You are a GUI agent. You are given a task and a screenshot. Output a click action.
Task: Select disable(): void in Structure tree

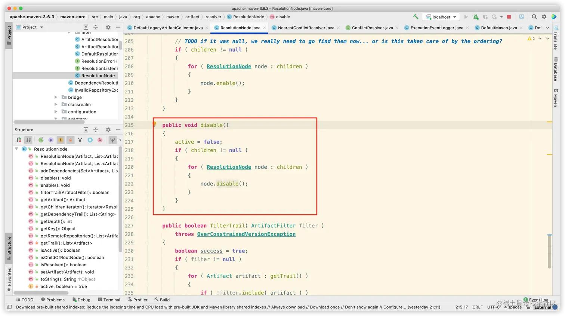click(x=55, y=178)
